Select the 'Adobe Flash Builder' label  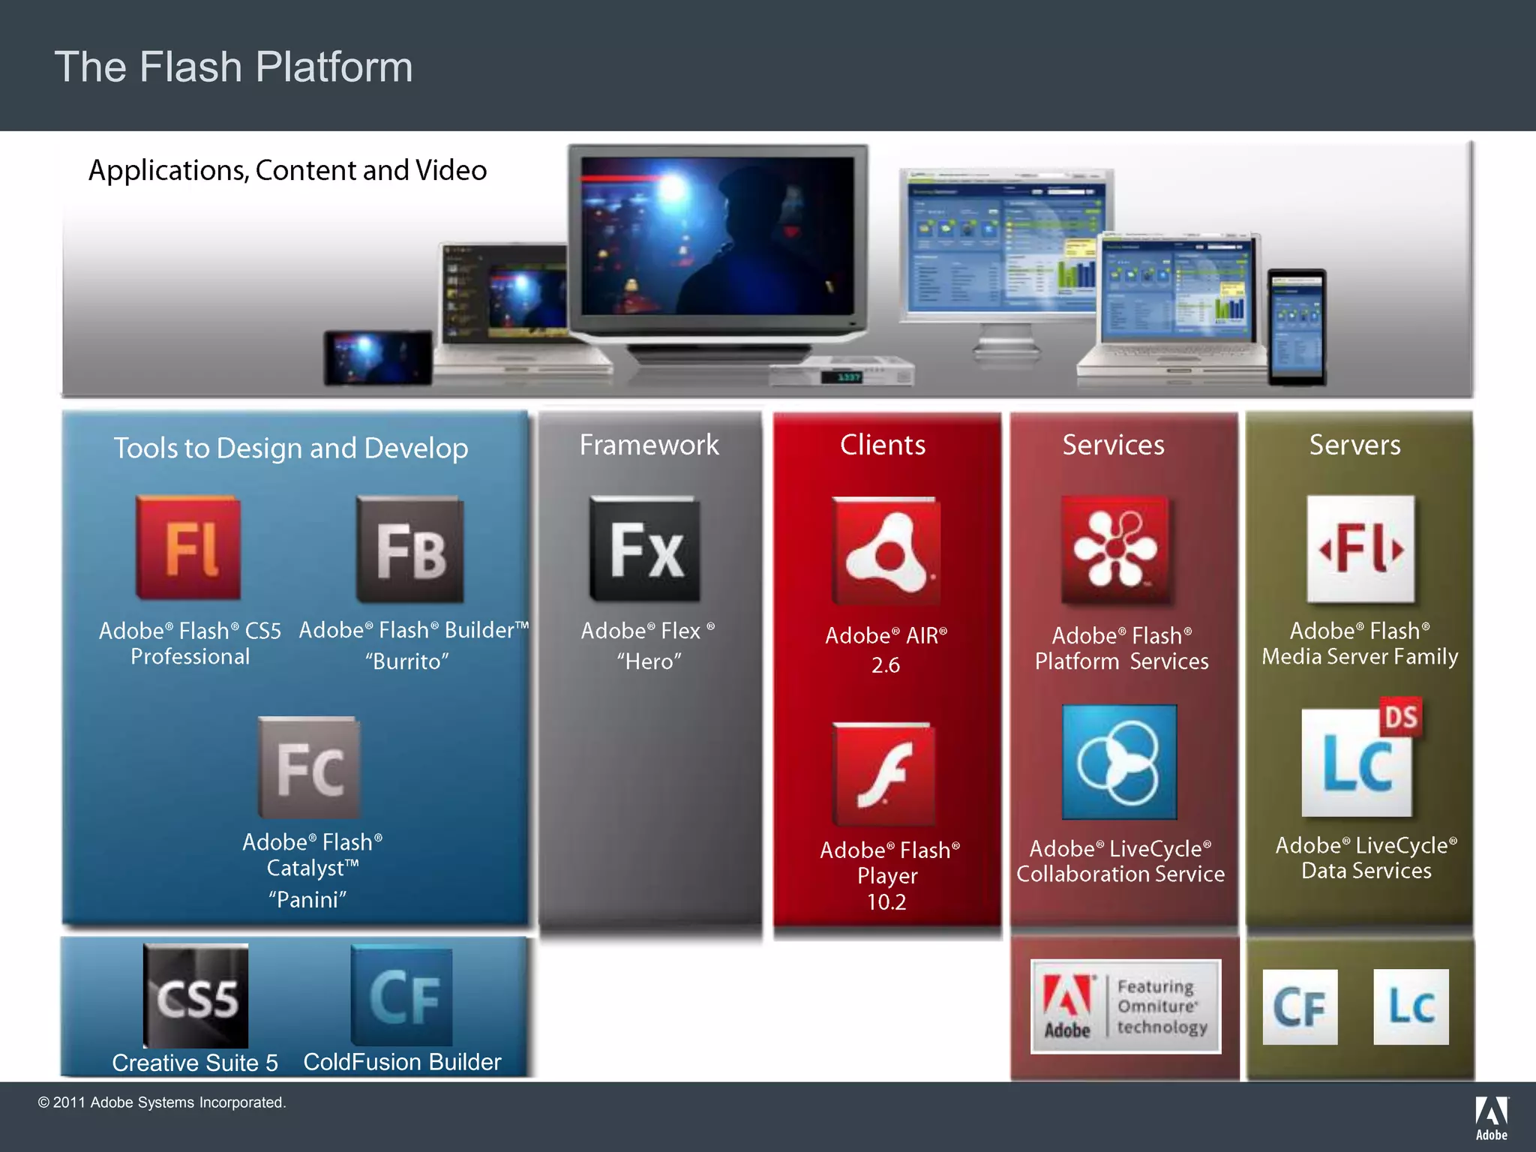coord(414,630)
